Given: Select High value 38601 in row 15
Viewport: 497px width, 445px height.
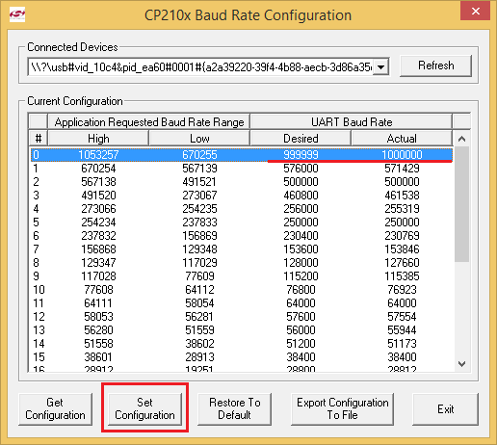Looking at the screenshot, I should tap(98, 357).
